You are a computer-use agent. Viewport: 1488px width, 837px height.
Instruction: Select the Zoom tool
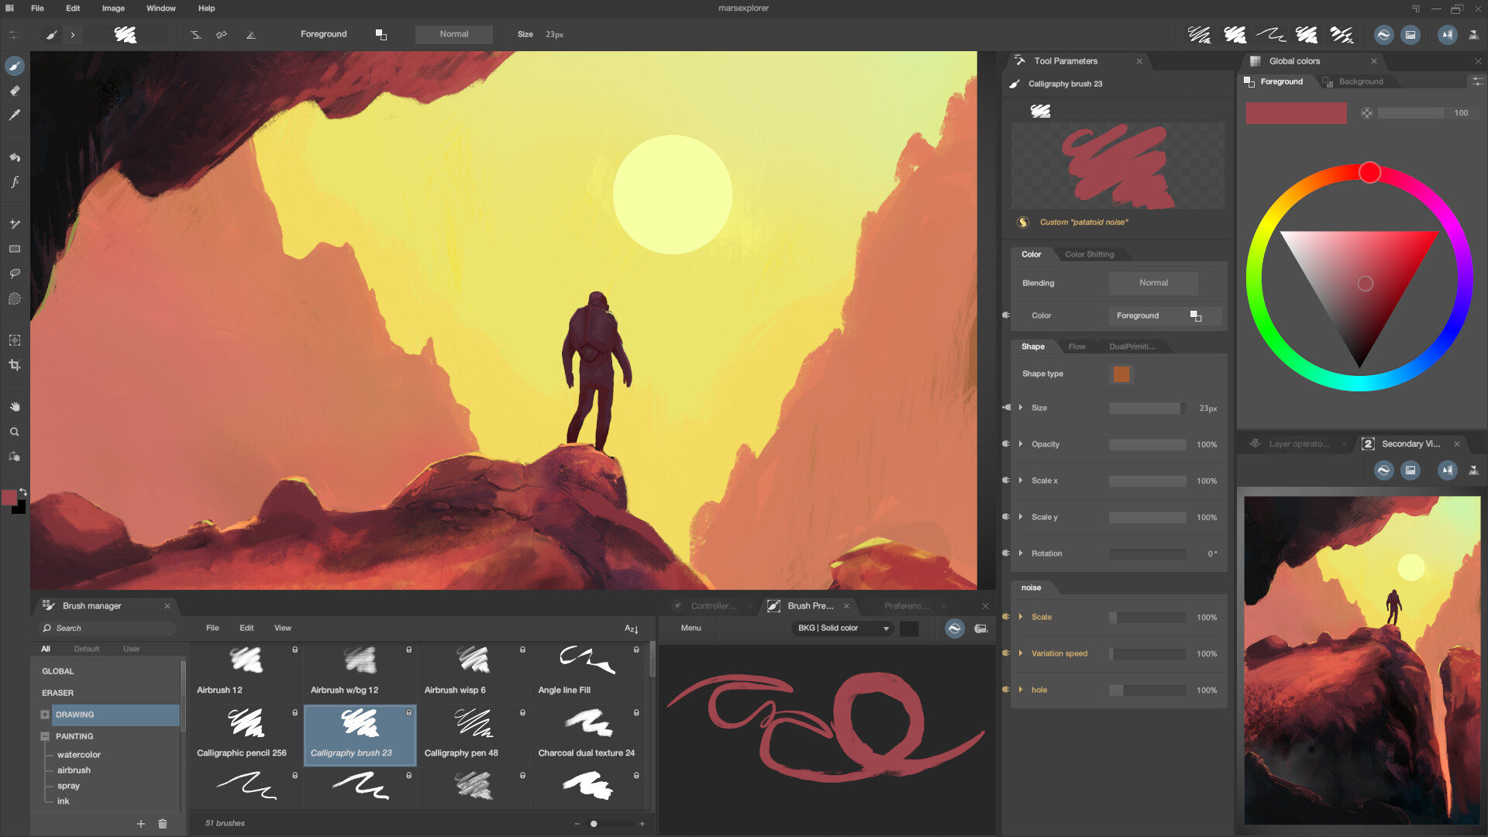click(14, 432)
